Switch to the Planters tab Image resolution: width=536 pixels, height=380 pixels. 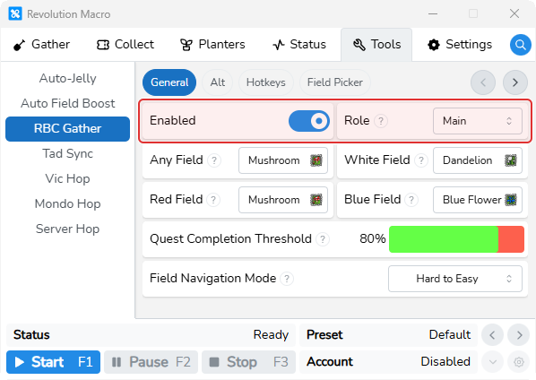[x=212, y=45]
